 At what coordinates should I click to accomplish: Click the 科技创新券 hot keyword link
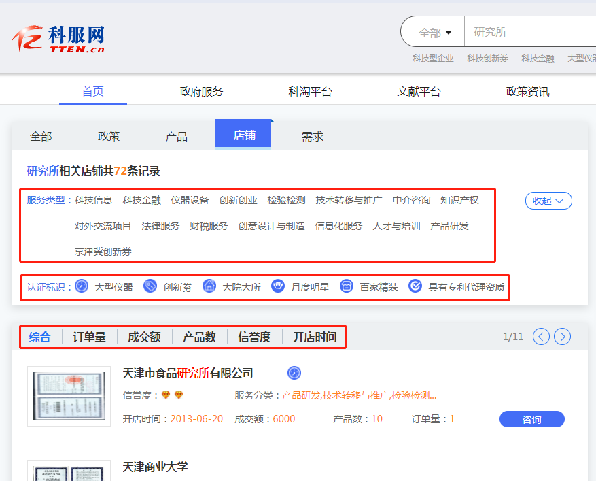coord(488,59)
